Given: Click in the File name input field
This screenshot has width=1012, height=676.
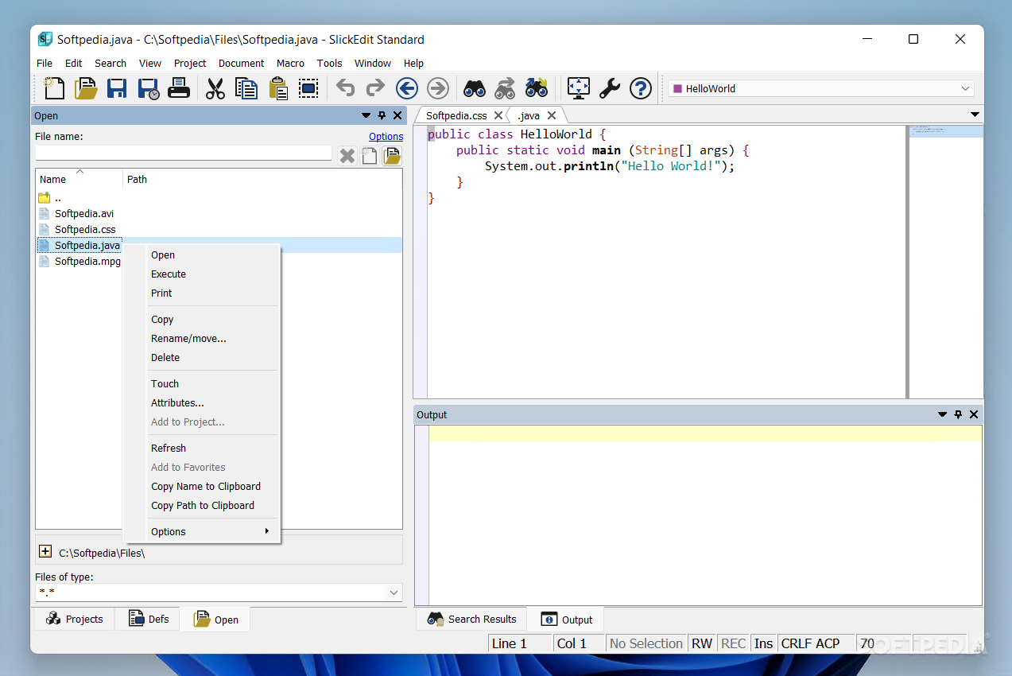Looking at the screenshot, I should (x=183, y=153).
